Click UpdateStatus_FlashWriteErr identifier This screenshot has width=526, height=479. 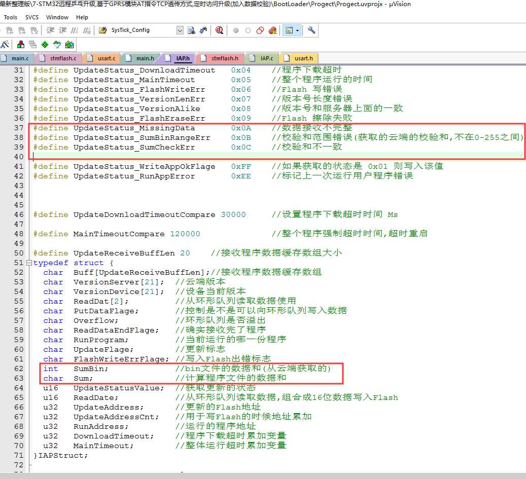(x=139, y=90)
